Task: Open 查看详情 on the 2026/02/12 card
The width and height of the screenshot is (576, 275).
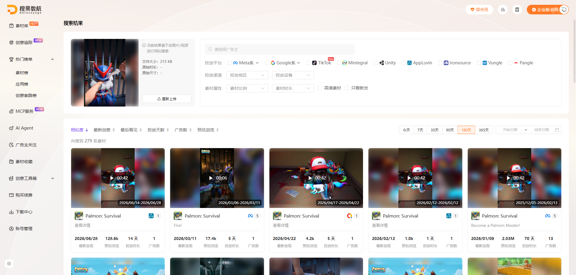Action: pyautogui.click(x=380, y=225)
